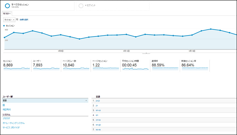The image size is (237, 135).
Task: Click the ユーザー層 section heading
Action: [x=7, y=97]
